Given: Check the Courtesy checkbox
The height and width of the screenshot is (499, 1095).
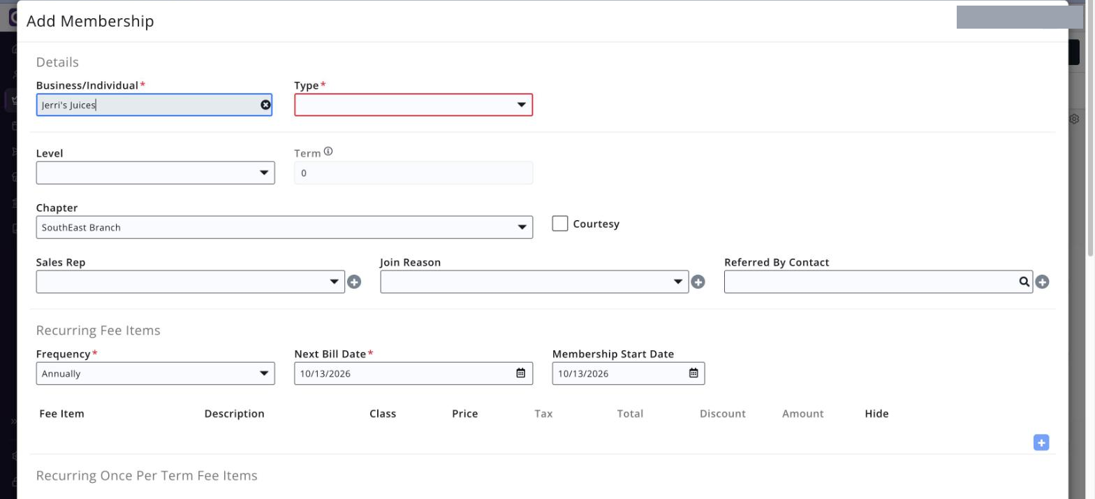Looking at the screenshot, I should pyautogui.click(x=560, y=224).
